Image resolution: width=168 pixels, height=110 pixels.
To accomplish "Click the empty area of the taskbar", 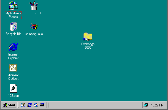I will pyautogui.click(x=94, y=105).
